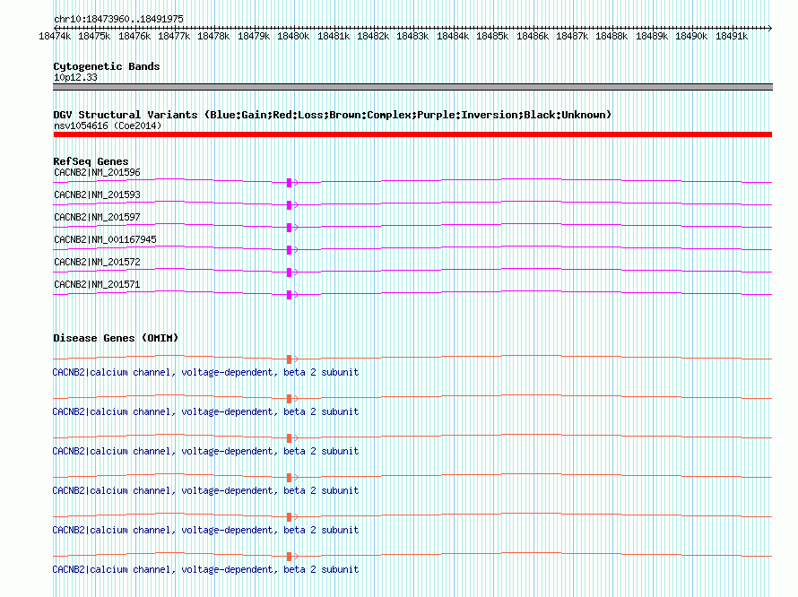This screenshot has height=597, width=798.
Task: Click the magenta exon block of NM_201597
Action: coord(289,228)
